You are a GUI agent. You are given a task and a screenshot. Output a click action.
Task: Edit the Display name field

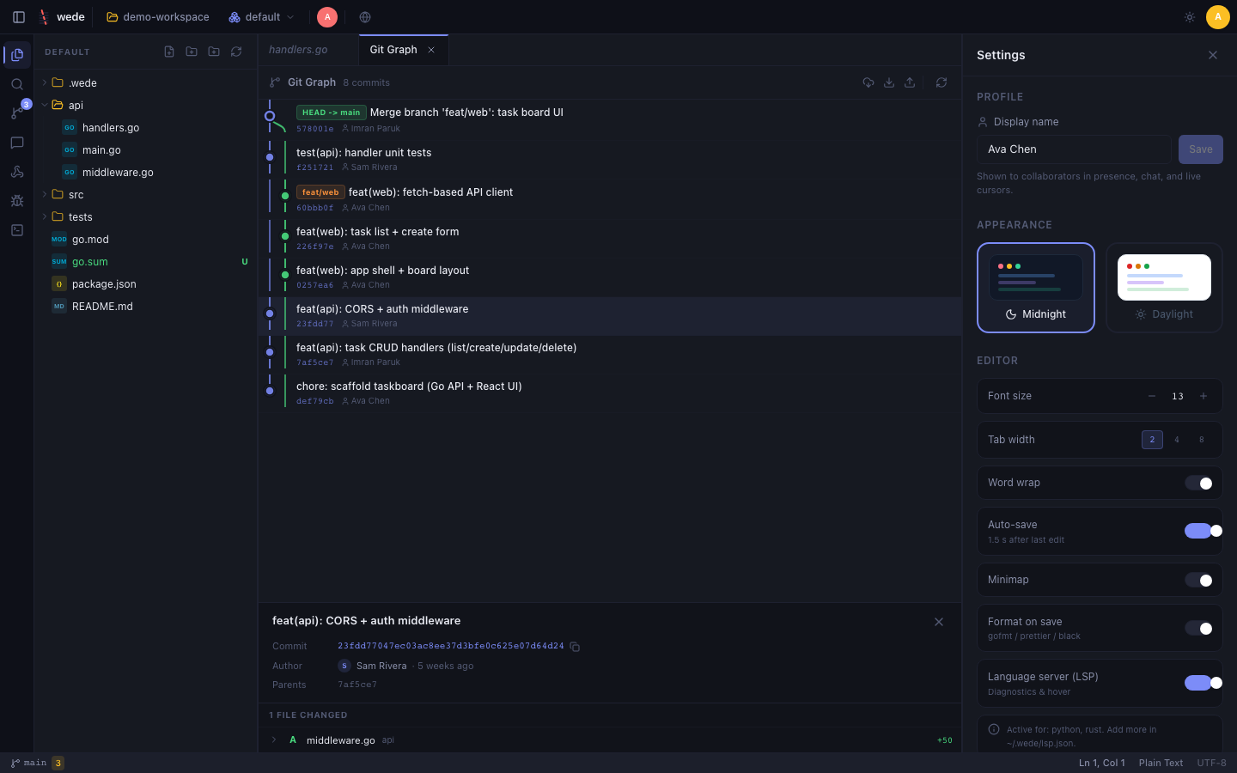coord(1074,149)
